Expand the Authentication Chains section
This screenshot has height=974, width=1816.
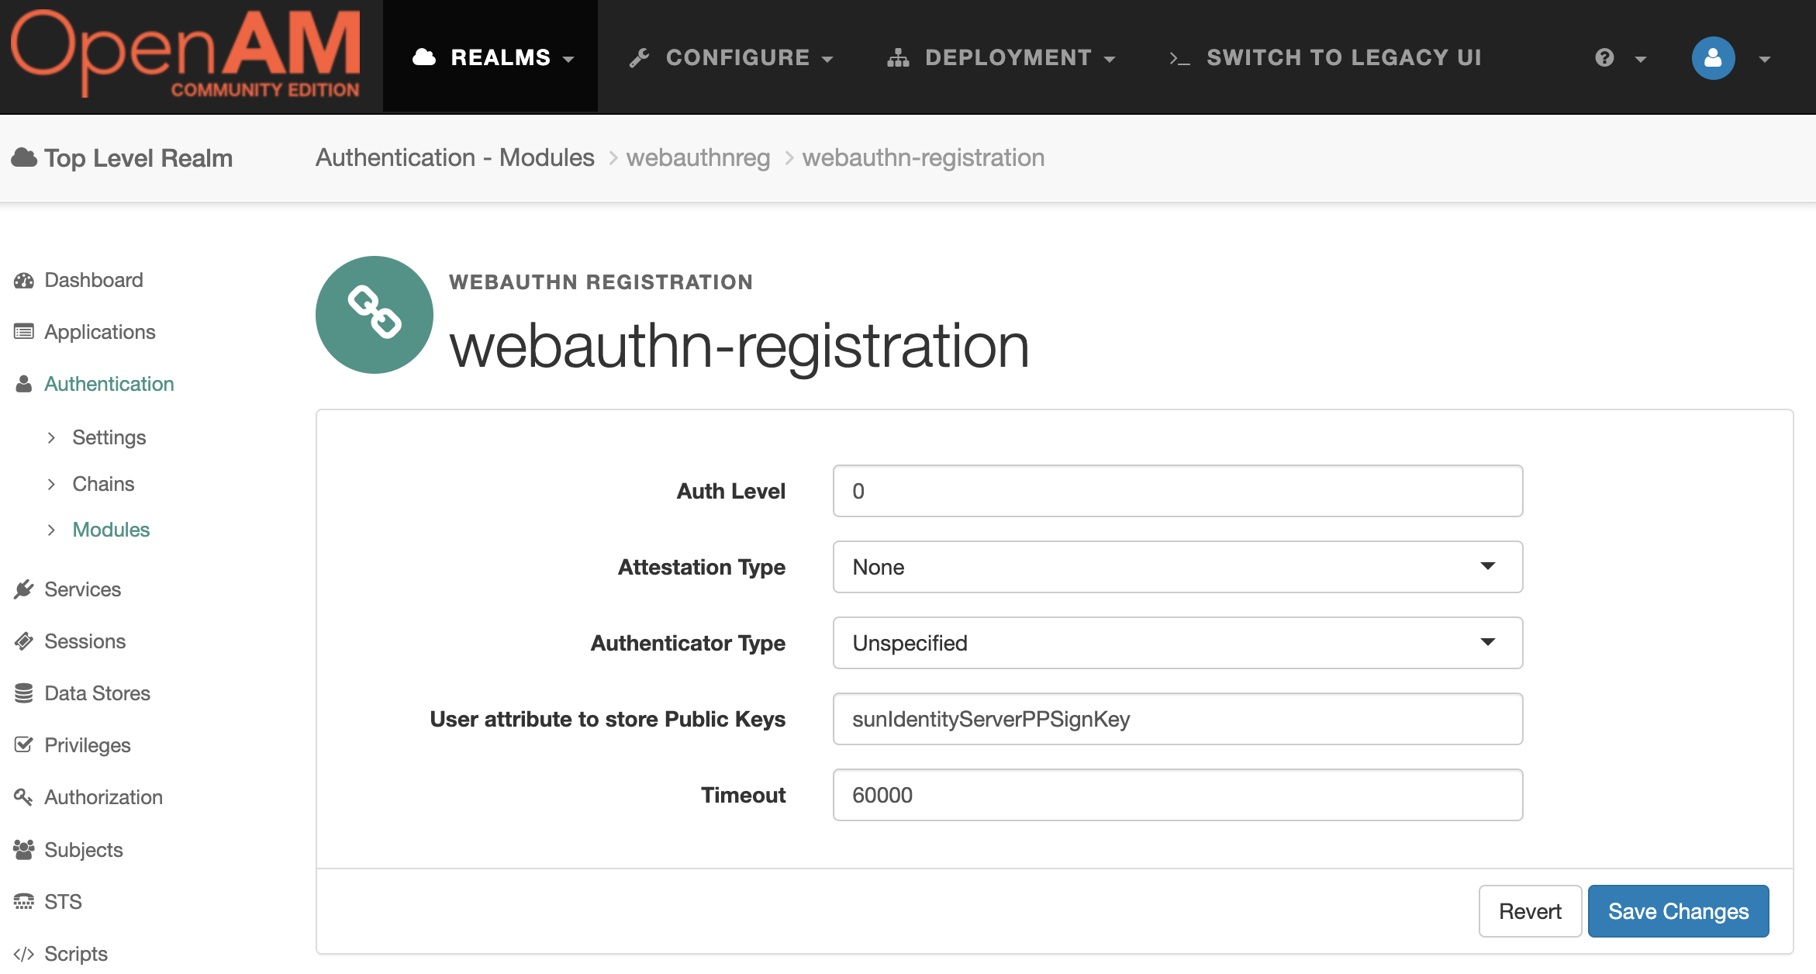point(102,484)
